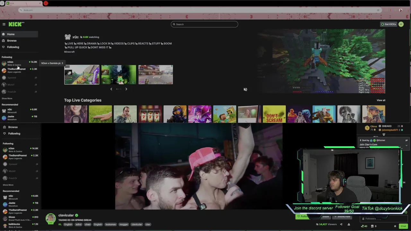This screenshot has height=231, width=411.
Task: Click the channel points icon showing 40
Action: (364, 226)
